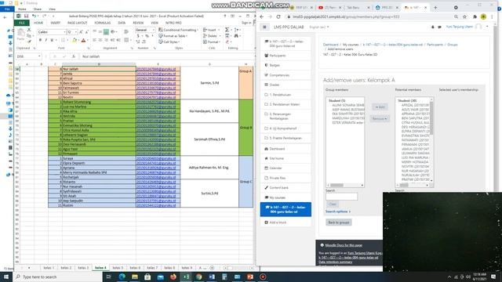Screen dimensions: 502x282
Task: Open the Chrome three-dot menu
Action: pos(492,16)
